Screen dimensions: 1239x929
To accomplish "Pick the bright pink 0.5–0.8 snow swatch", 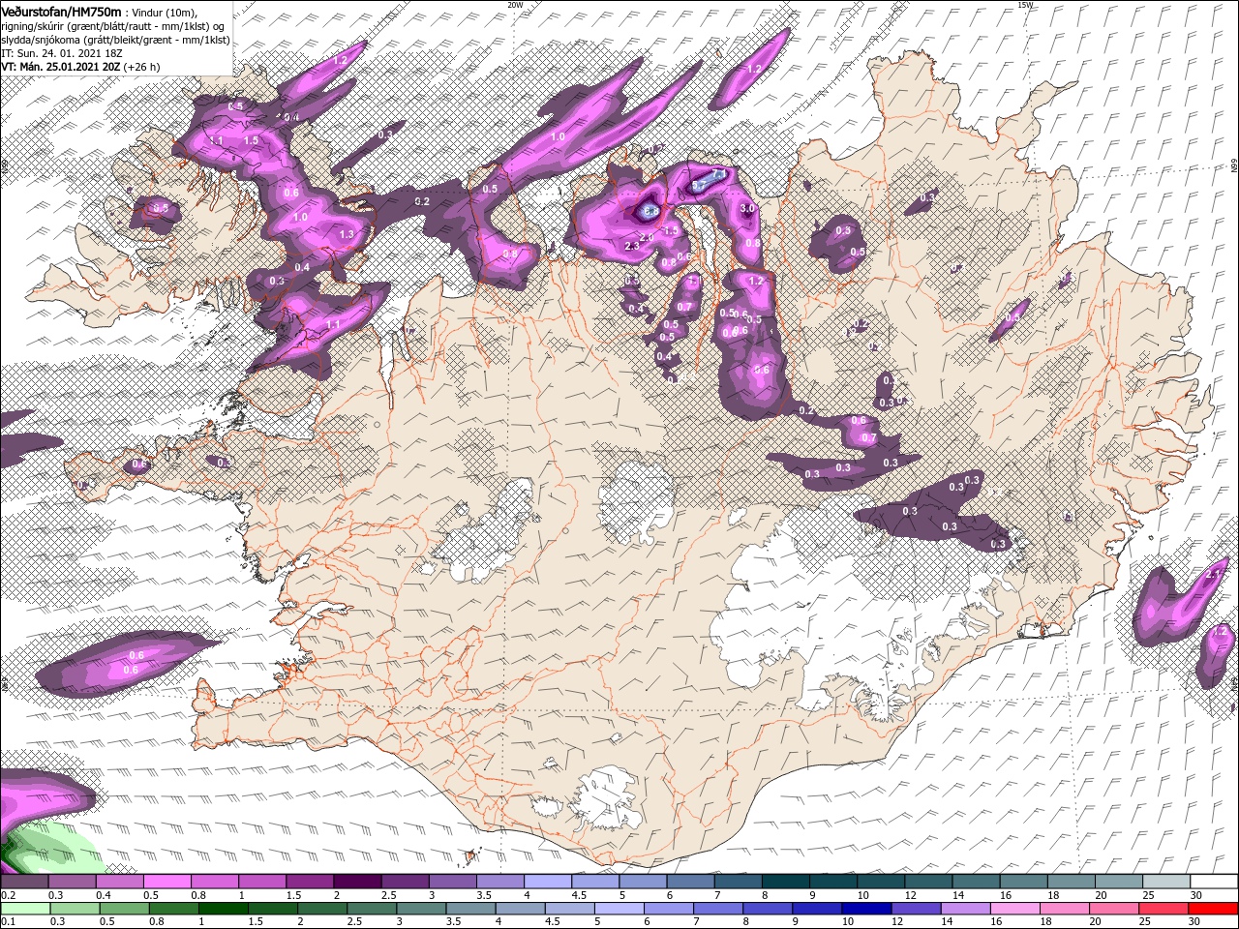I will (166, 882).
